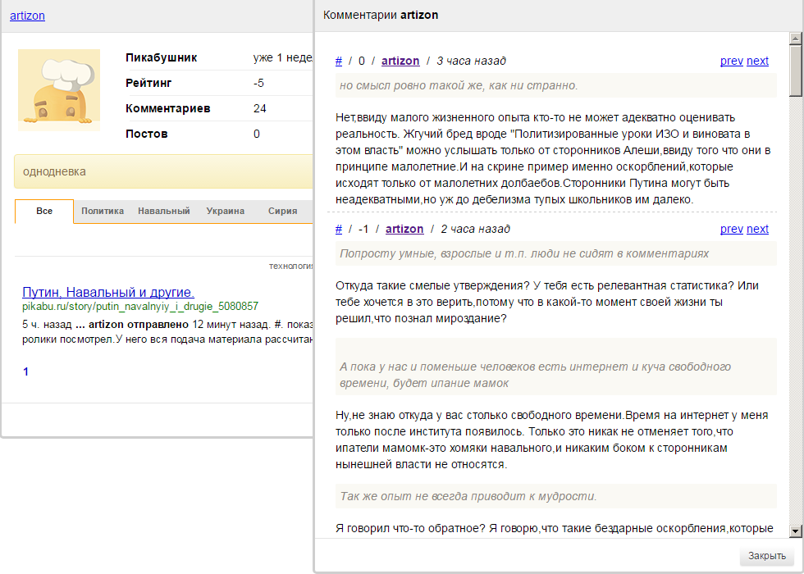This screenshot has height=574, width=804.
Task: Go to prev from first comment
Action: (x=731, y=61)
